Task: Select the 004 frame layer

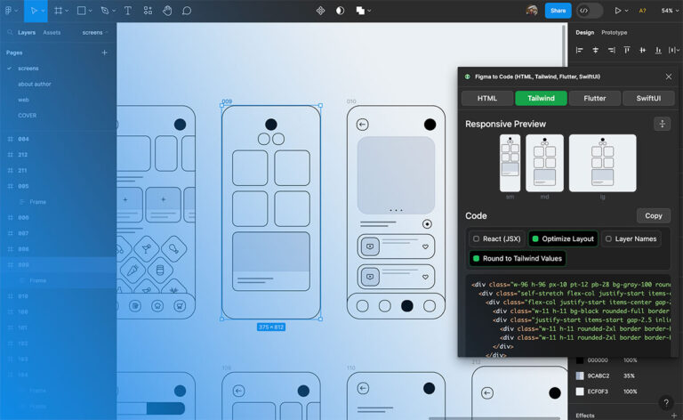Action: click(x=23, y=139)
